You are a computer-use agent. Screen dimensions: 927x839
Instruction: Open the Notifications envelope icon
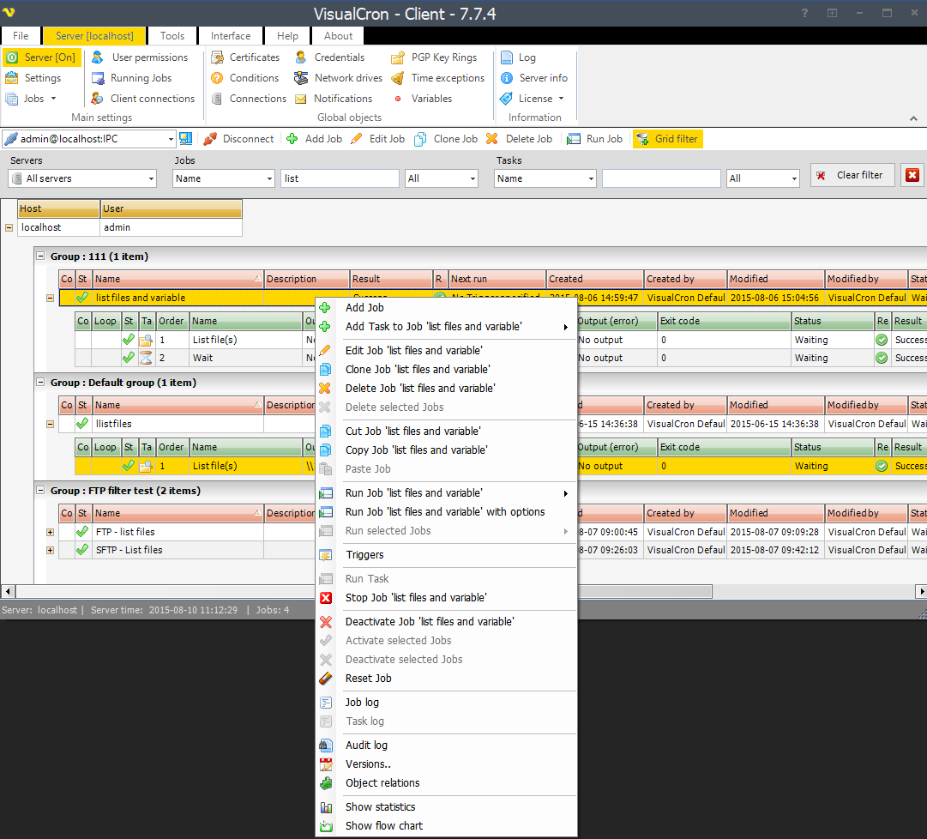pyautogui.click(x=301, y=99)
